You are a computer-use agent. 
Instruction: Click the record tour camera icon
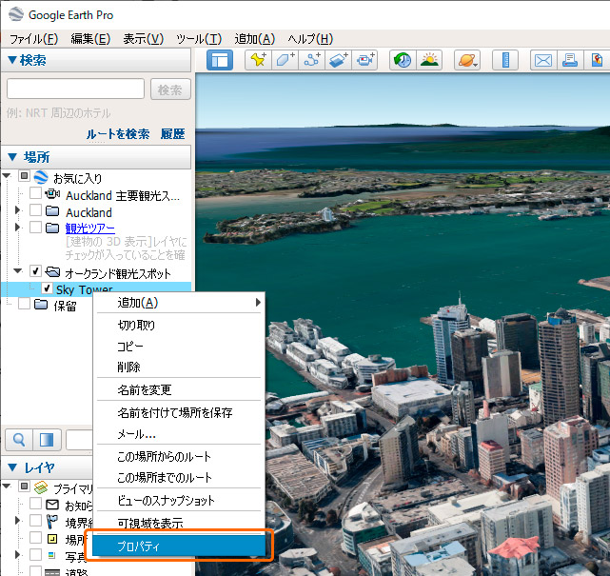pyautogui.click(x=364, y=60)
